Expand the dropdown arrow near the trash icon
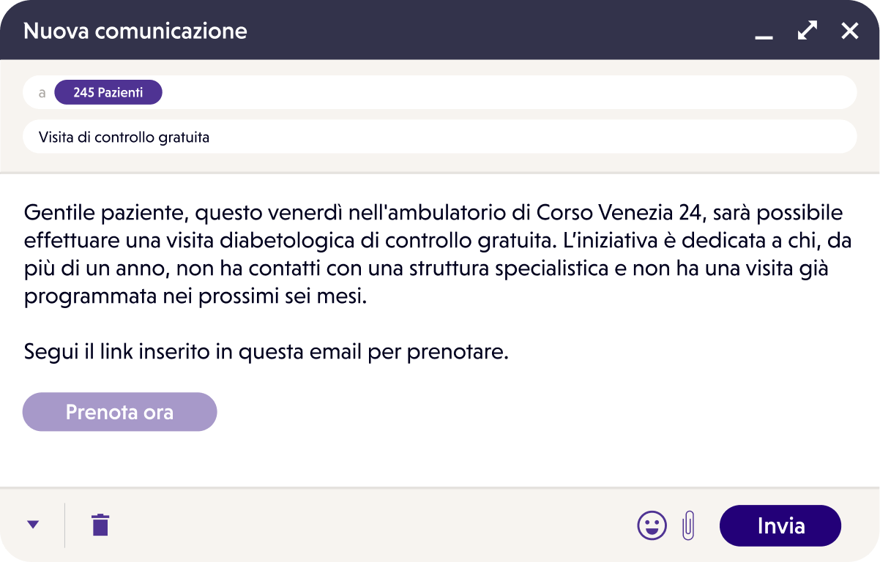 [x=32, y=525]
